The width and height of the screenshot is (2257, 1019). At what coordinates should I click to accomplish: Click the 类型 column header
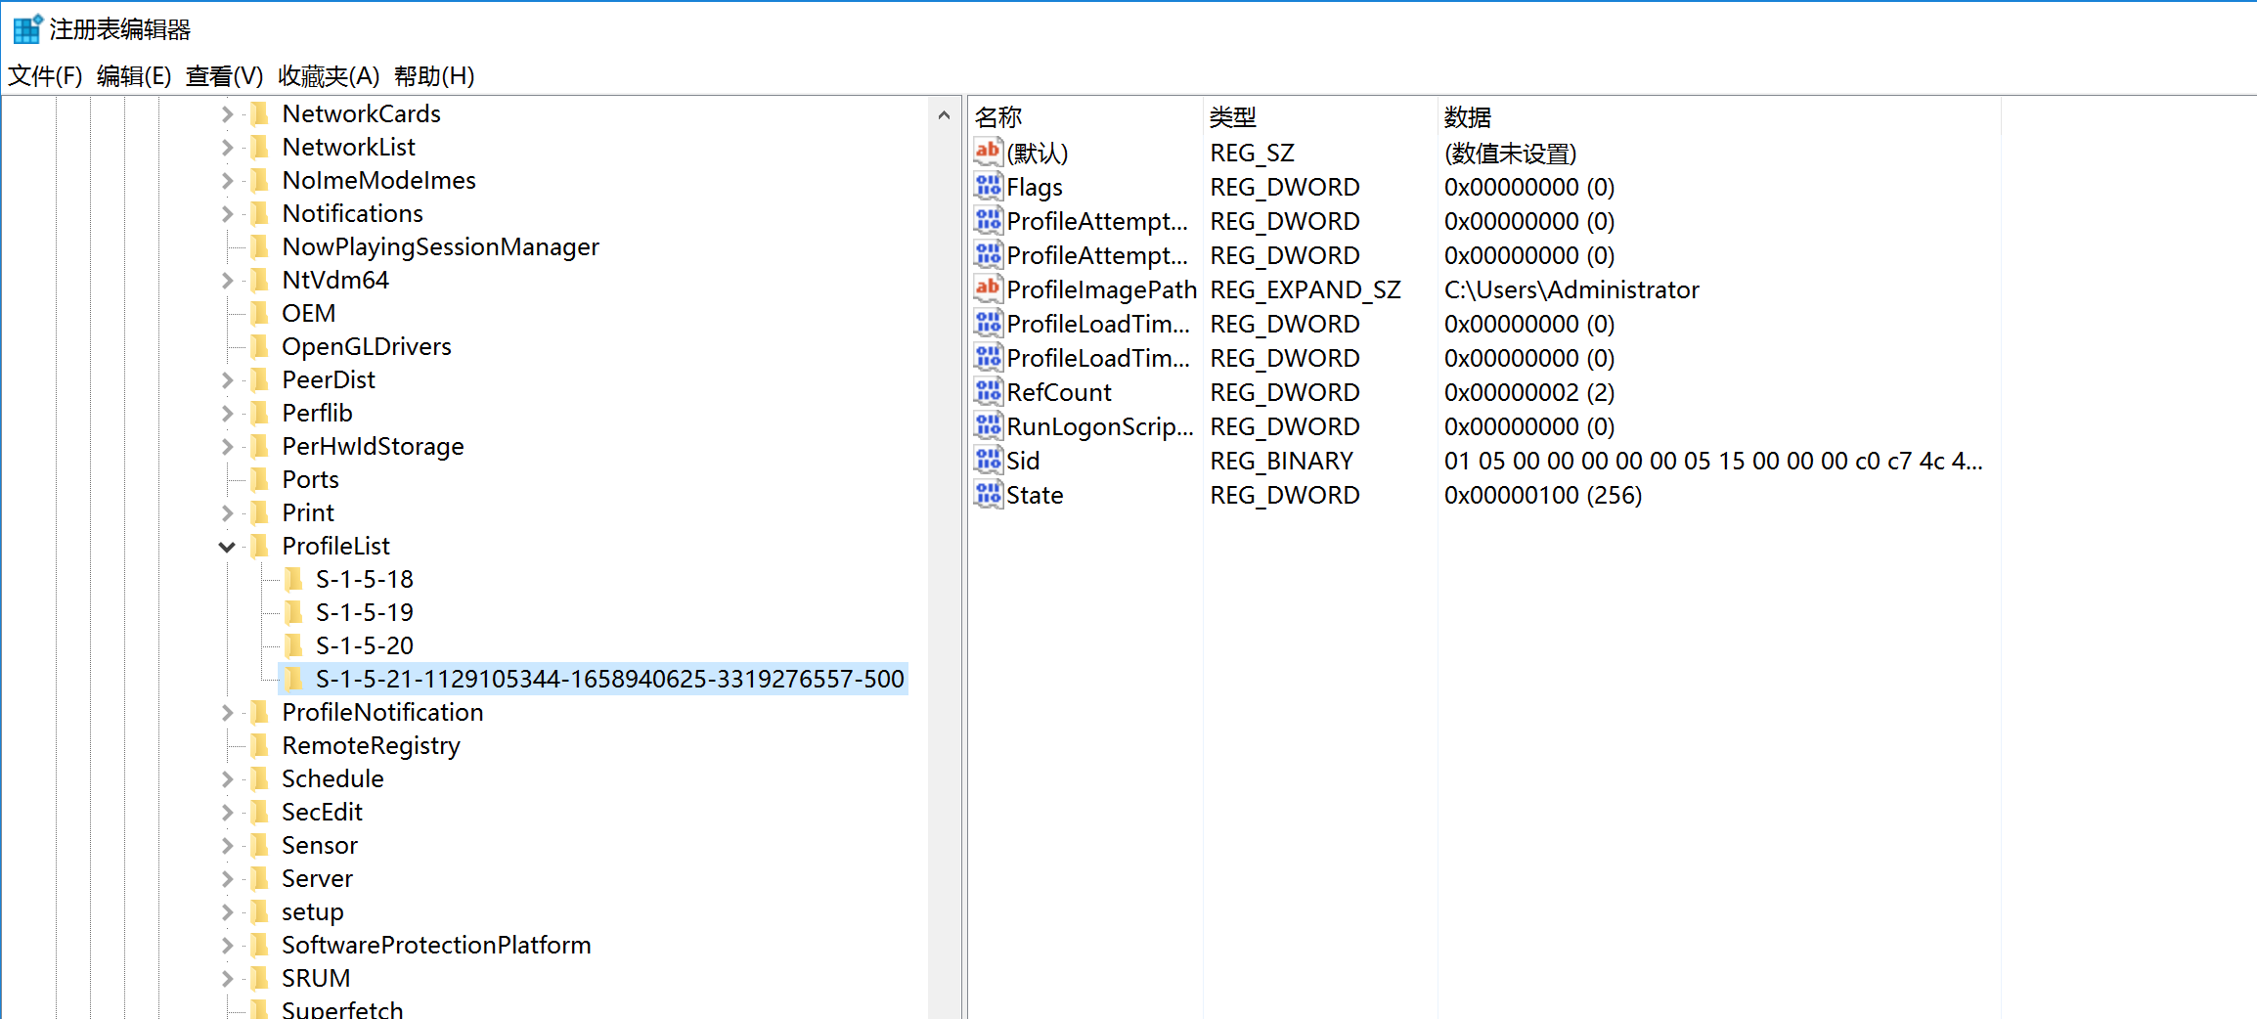click(x=1232, y=117)
